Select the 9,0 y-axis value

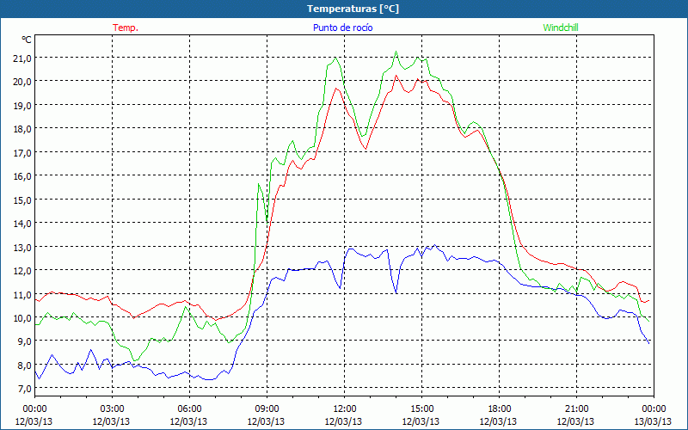(x=24, y=341)
